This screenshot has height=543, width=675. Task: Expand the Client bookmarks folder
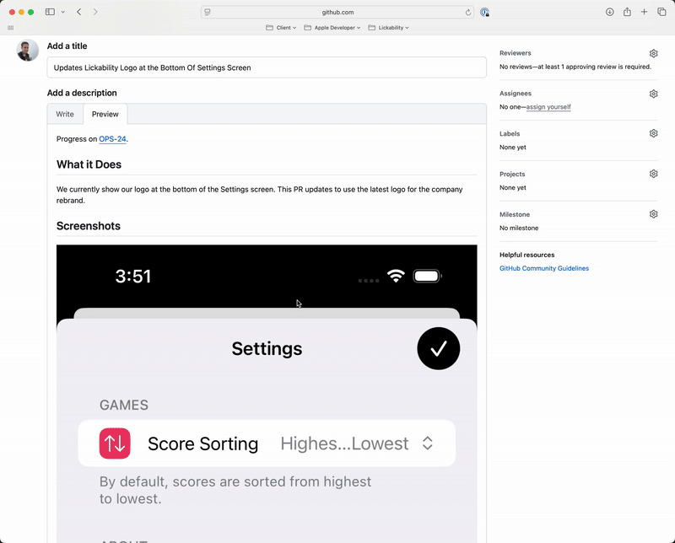281,28
